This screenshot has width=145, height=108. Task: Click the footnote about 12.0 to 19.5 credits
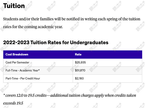[70, 99]
